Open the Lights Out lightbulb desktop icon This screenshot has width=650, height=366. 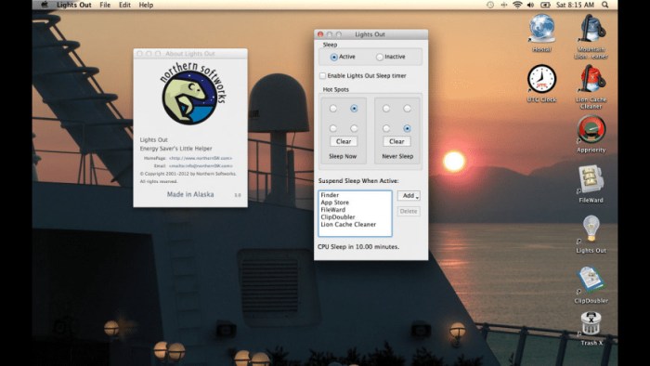coord(591,229)
